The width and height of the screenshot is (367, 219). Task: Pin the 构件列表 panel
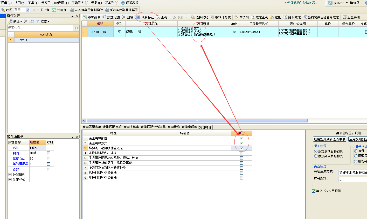click(73, 16)
